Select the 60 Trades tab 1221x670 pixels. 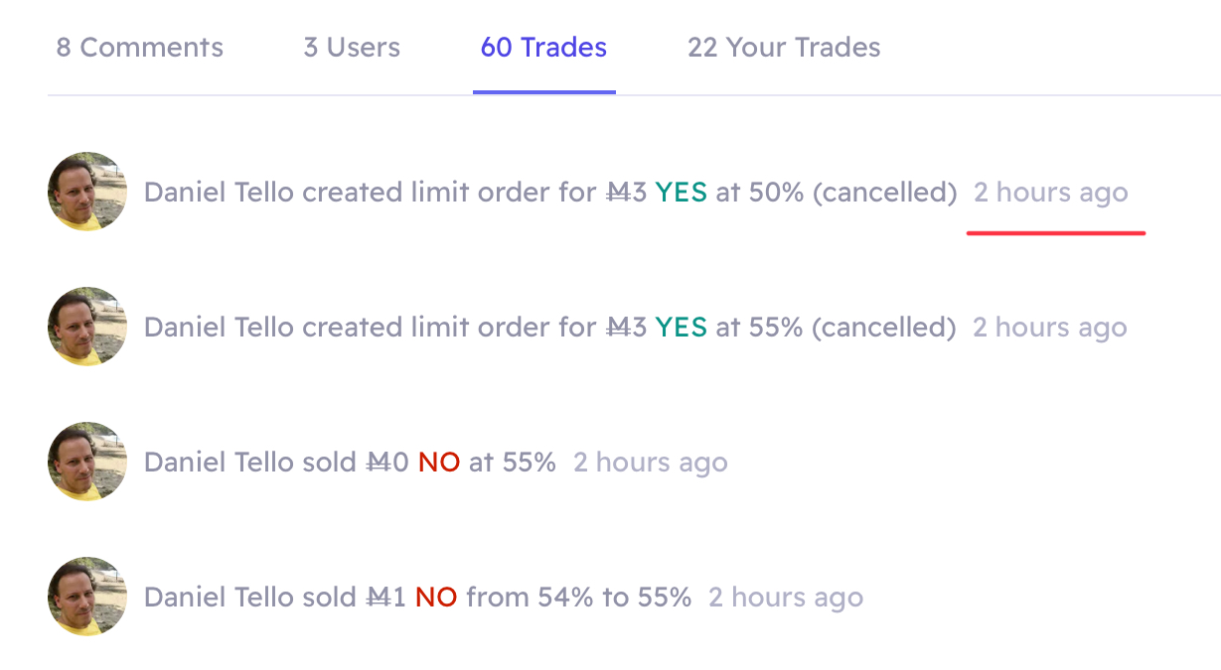(543, 48)
